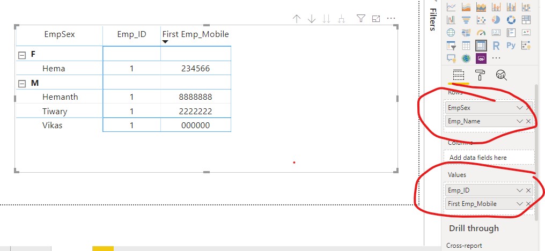Select the Hemanth row label

(x=60, y=97)
